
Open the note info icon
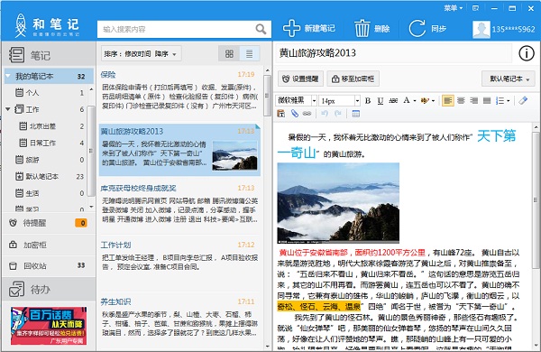(x=527, y=53)
